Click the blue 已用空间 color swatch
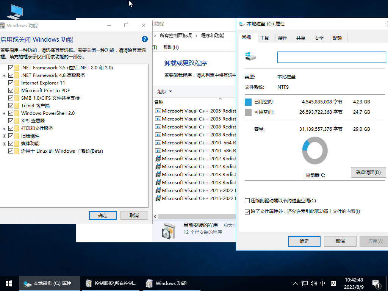Screen dimensions: 388x291 (x=248, y=102)
